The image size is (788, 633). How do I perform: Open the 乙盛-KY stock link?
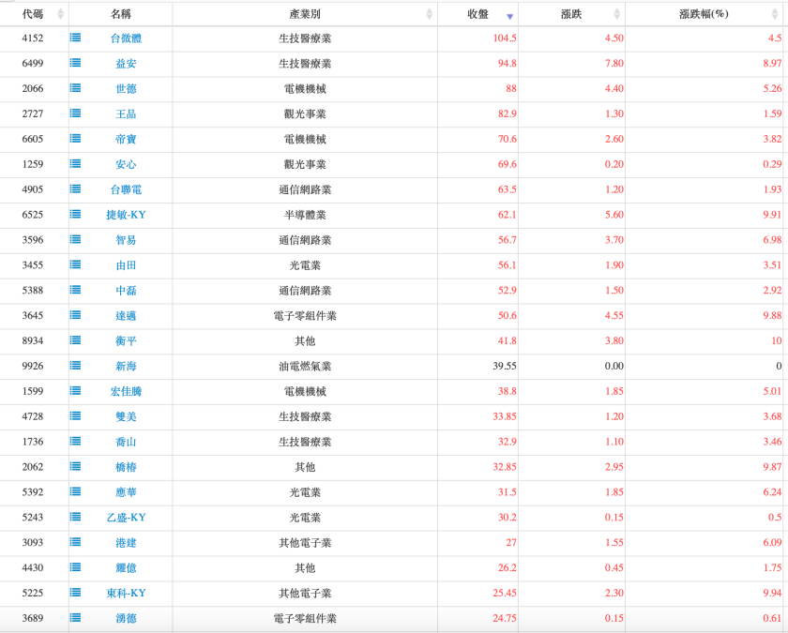(126, 518)
